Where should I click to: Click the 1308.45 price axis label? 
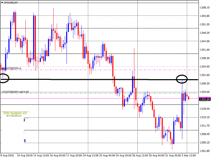(205, 134)
